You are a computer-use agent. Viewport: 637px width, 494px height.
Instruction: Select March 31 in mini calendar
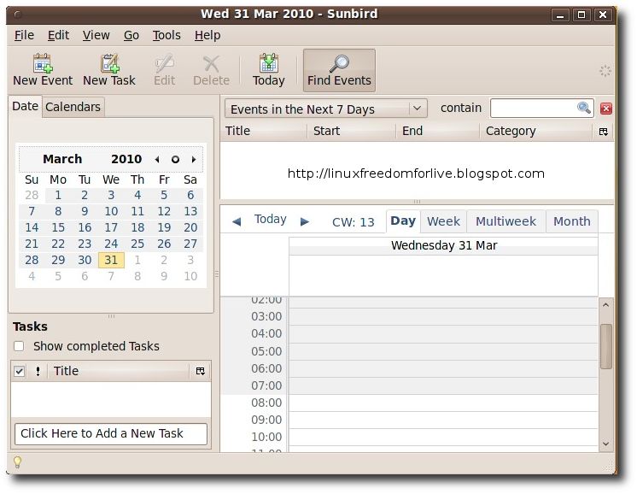click(x=111, y=260)
